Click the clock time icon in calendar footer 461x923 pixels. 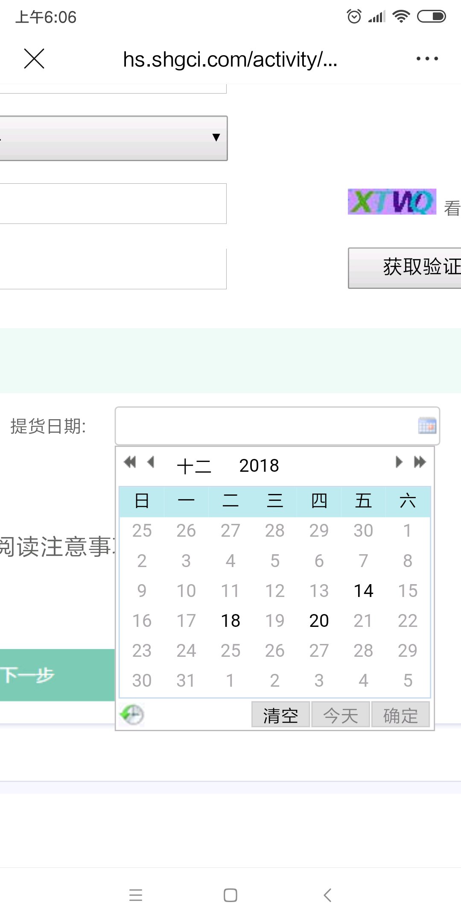click(x=132, y=714)
